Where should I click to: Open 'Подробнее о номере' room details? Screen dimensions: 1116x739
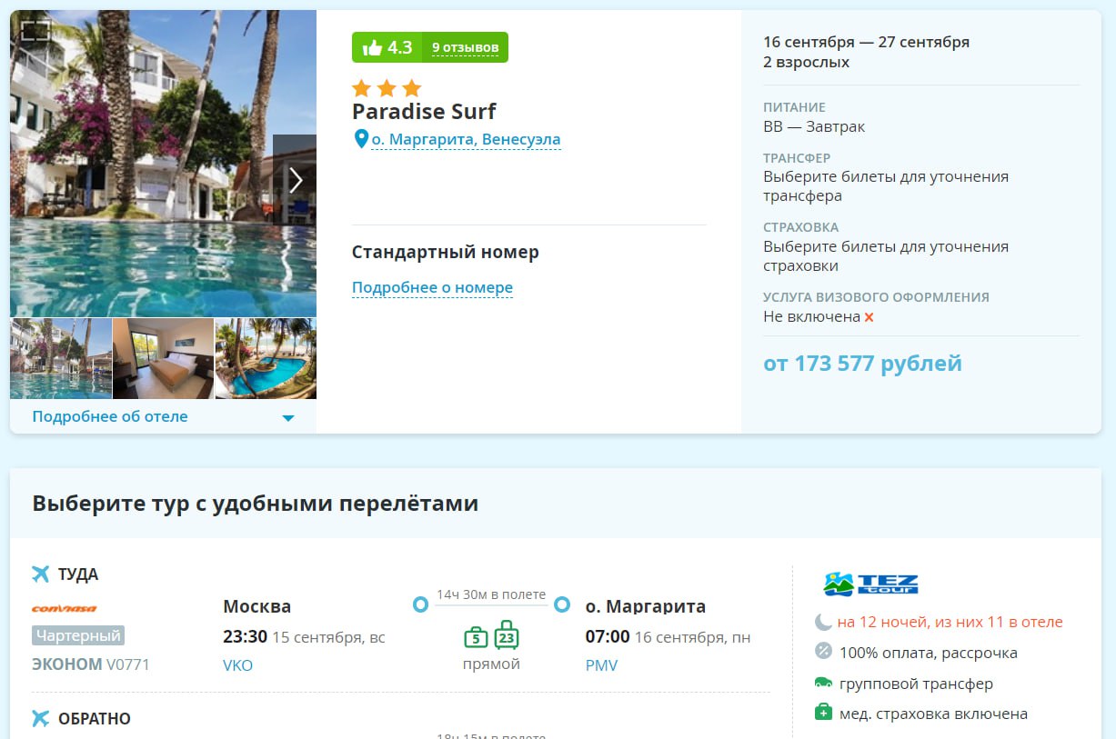click(x=432, y=287)
